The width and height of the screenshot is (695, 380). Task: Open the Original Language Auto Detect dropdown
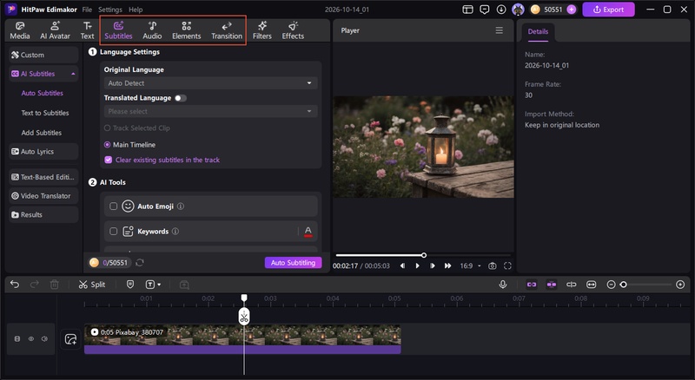coord(210,82)
